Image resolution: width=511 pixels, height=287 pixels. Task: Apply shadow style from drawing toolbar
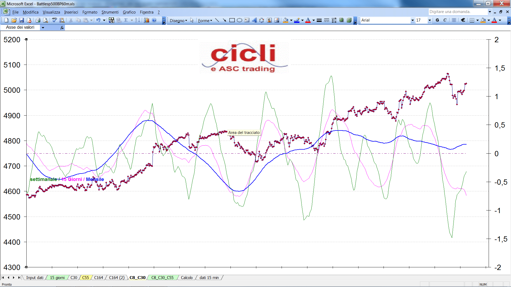pyautogui.click(x=341, y=20)
